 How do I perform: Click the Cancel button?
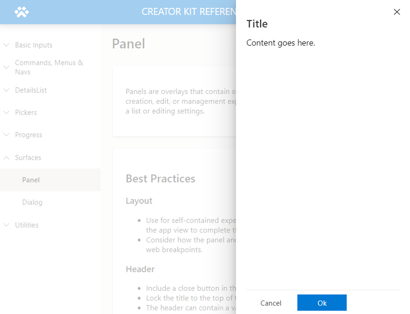[x=271, y=303]
